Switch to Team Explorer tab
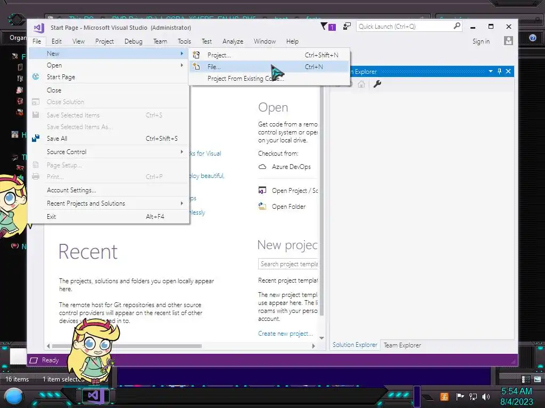 pyautogui.click(x=402, y=345)
